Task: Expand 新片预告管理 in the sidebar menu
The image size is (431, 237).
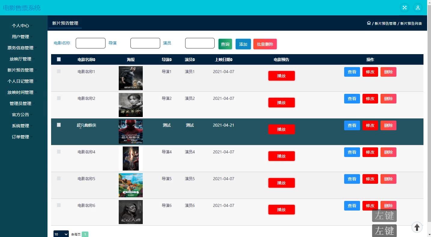Action: tap(20, 70)
